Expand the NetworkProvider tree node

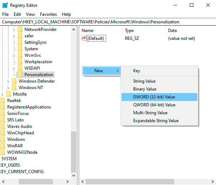(14, 30)
